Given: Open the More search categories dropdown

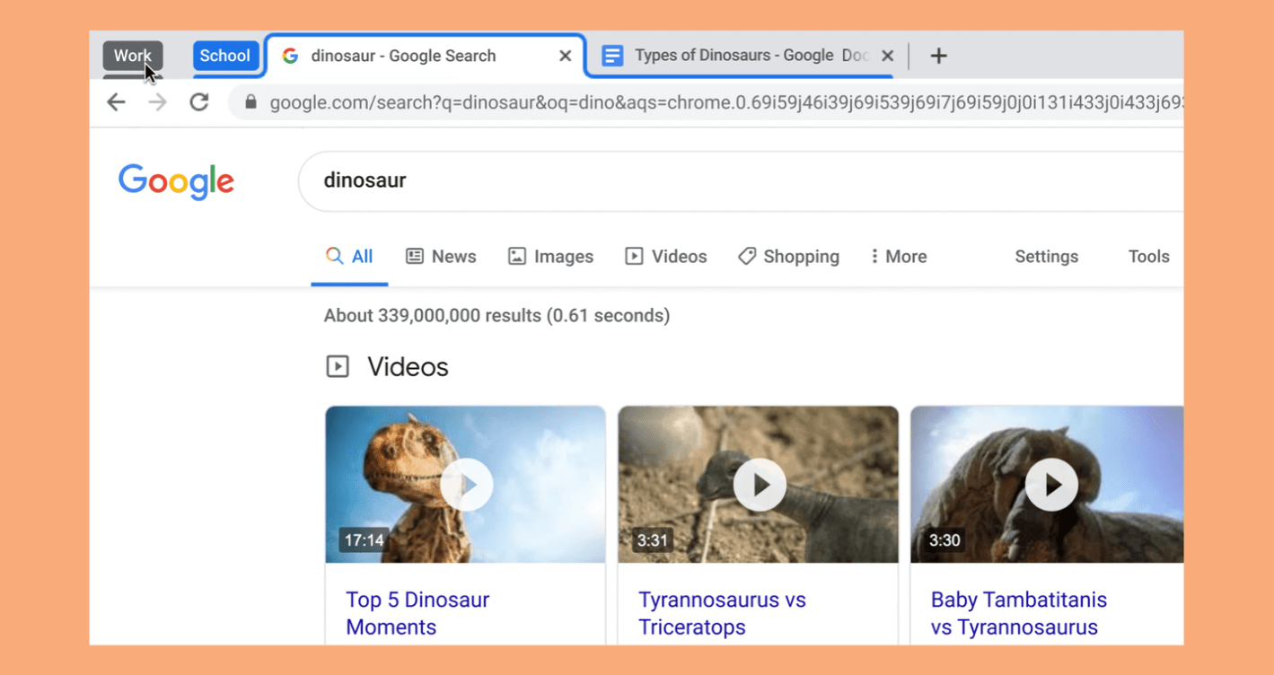Looking at the screenshot, I should click(x=898, y=257).
